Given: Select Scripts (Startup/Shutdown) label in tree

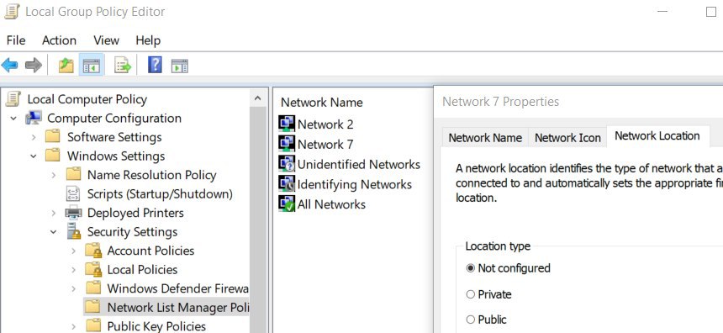Looking at the screenshot, I should pos(160,194).
